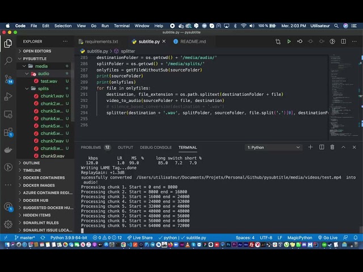Open the terminal selector dropdown 1: Python
The width and height of the screenshot is (363, 272).
273,147
